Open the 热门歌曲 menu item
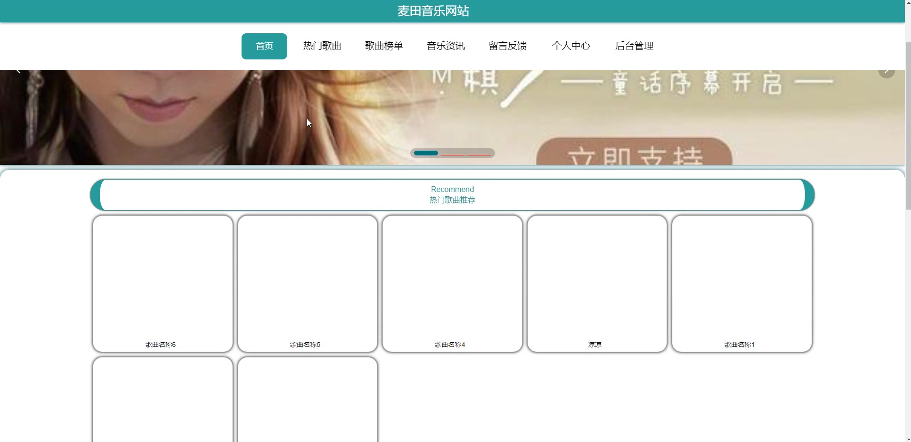The image size is (911, 442). pyautogui.click(x=322, y=46)
